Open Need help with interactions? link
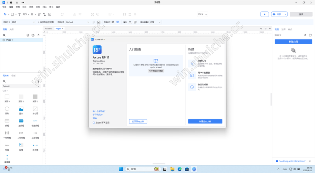The image size is (315, 173). (292, 161)
